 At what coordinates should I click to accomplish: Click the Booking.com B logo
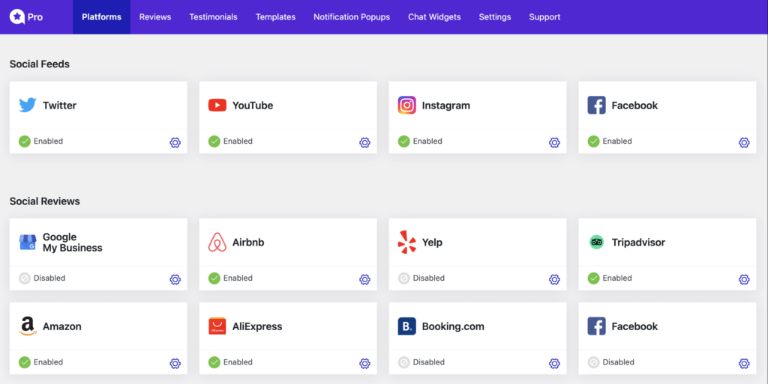[x=406, y=326]
